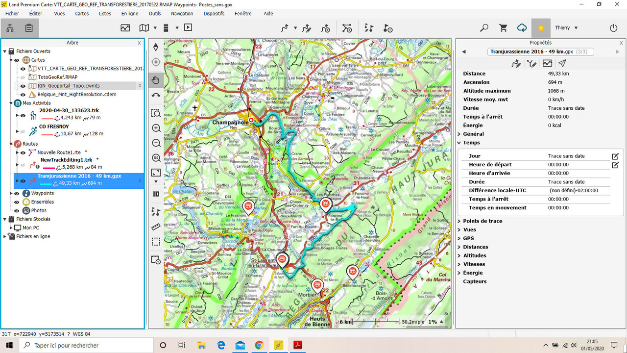Click the zoom 100 percent tool
Viewport: 627px width, 353px height.
pyautogui.click(x=156, y=158)
